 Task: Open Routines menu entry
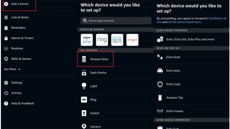pos(17,48)
